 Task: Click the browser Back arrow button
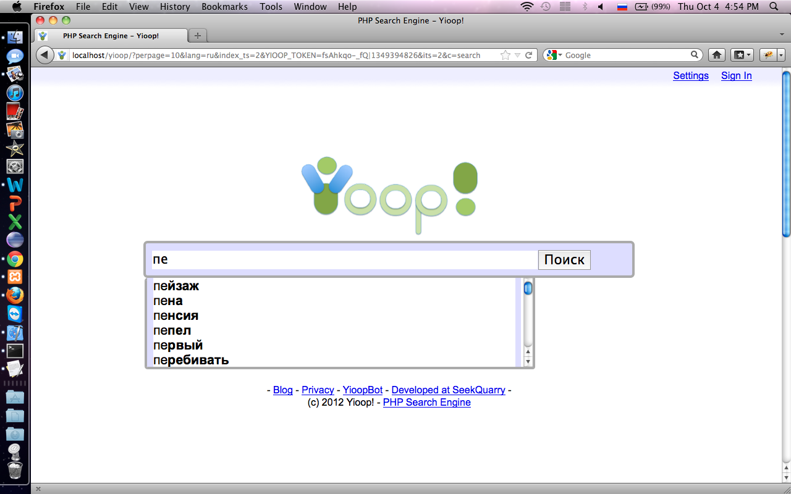click(x=45, y=55)
